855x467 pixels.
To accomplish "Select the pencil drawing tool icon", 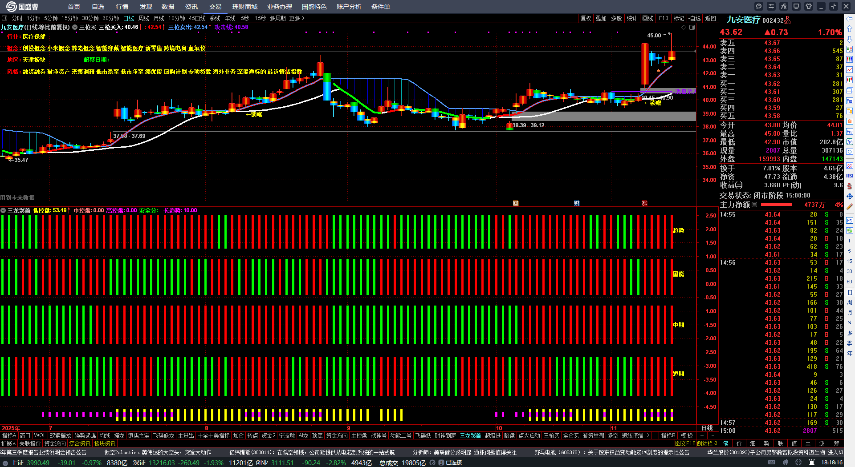I will coord(850,206).
